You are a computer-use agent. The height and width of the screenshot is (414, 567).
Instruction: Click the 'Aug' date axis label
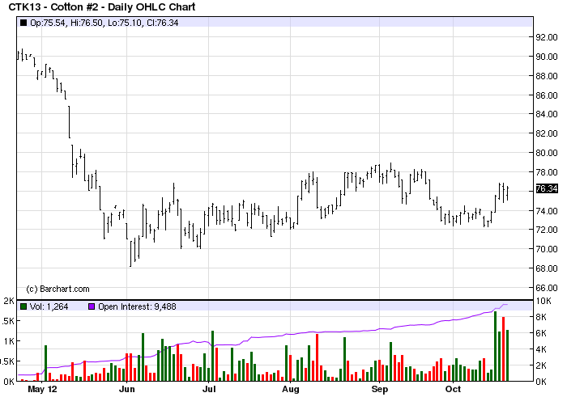click(x=291, y=389)
